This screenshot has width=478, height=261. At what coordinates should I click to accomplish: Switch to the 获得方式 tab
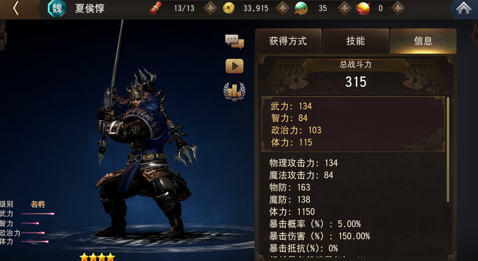(288, 41)
